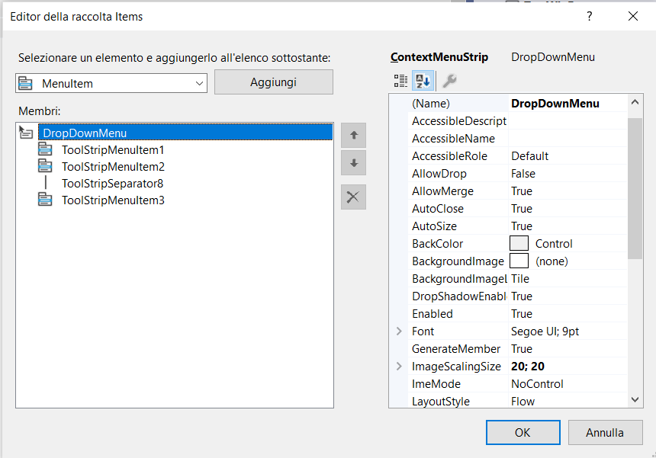Move selected member down using arrow icon

click(x=353, y=162)
